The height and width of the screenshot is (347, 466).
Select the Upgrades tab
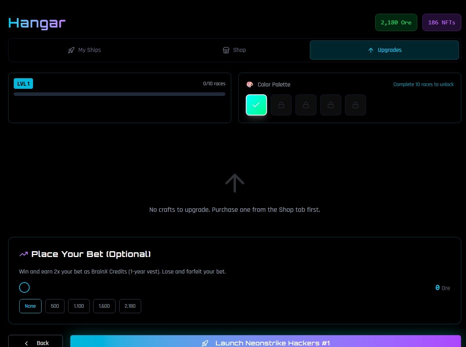click(384, 50)
